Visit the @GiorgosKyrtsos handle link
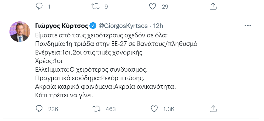 point(123,26)
